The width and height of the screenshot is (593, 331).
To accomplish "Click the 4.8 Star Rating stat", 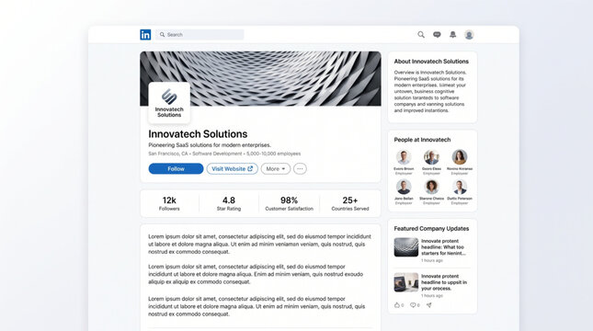I will pos(229,203).
